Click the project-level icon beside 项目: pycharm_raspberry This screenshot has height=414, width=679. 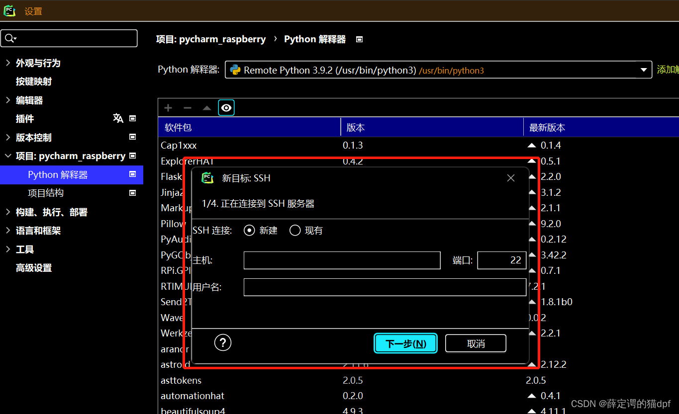click(x=132, y=156)
